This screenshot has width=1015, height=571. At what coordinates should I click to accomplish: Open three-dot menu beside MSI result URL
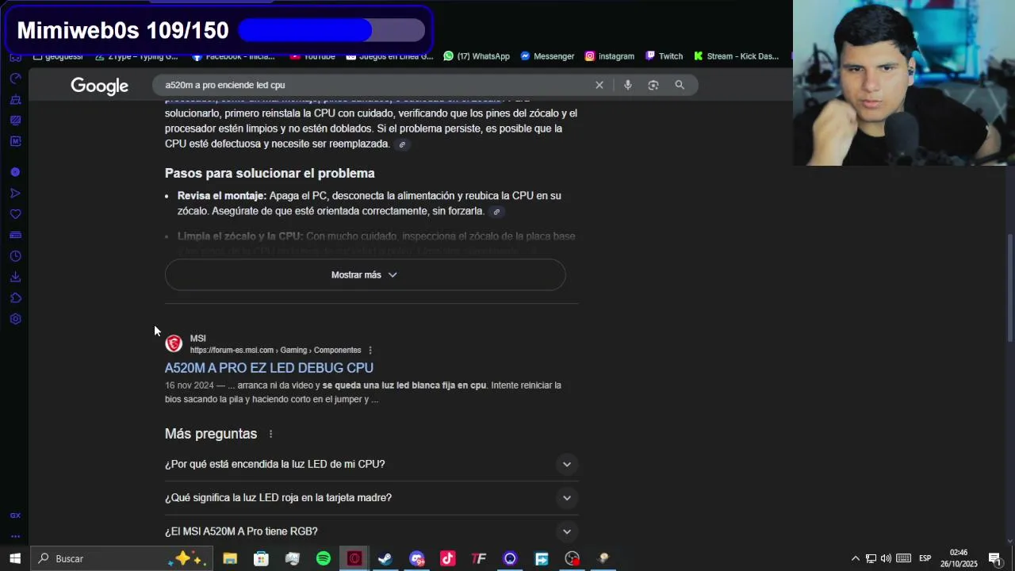coord(370,351)
